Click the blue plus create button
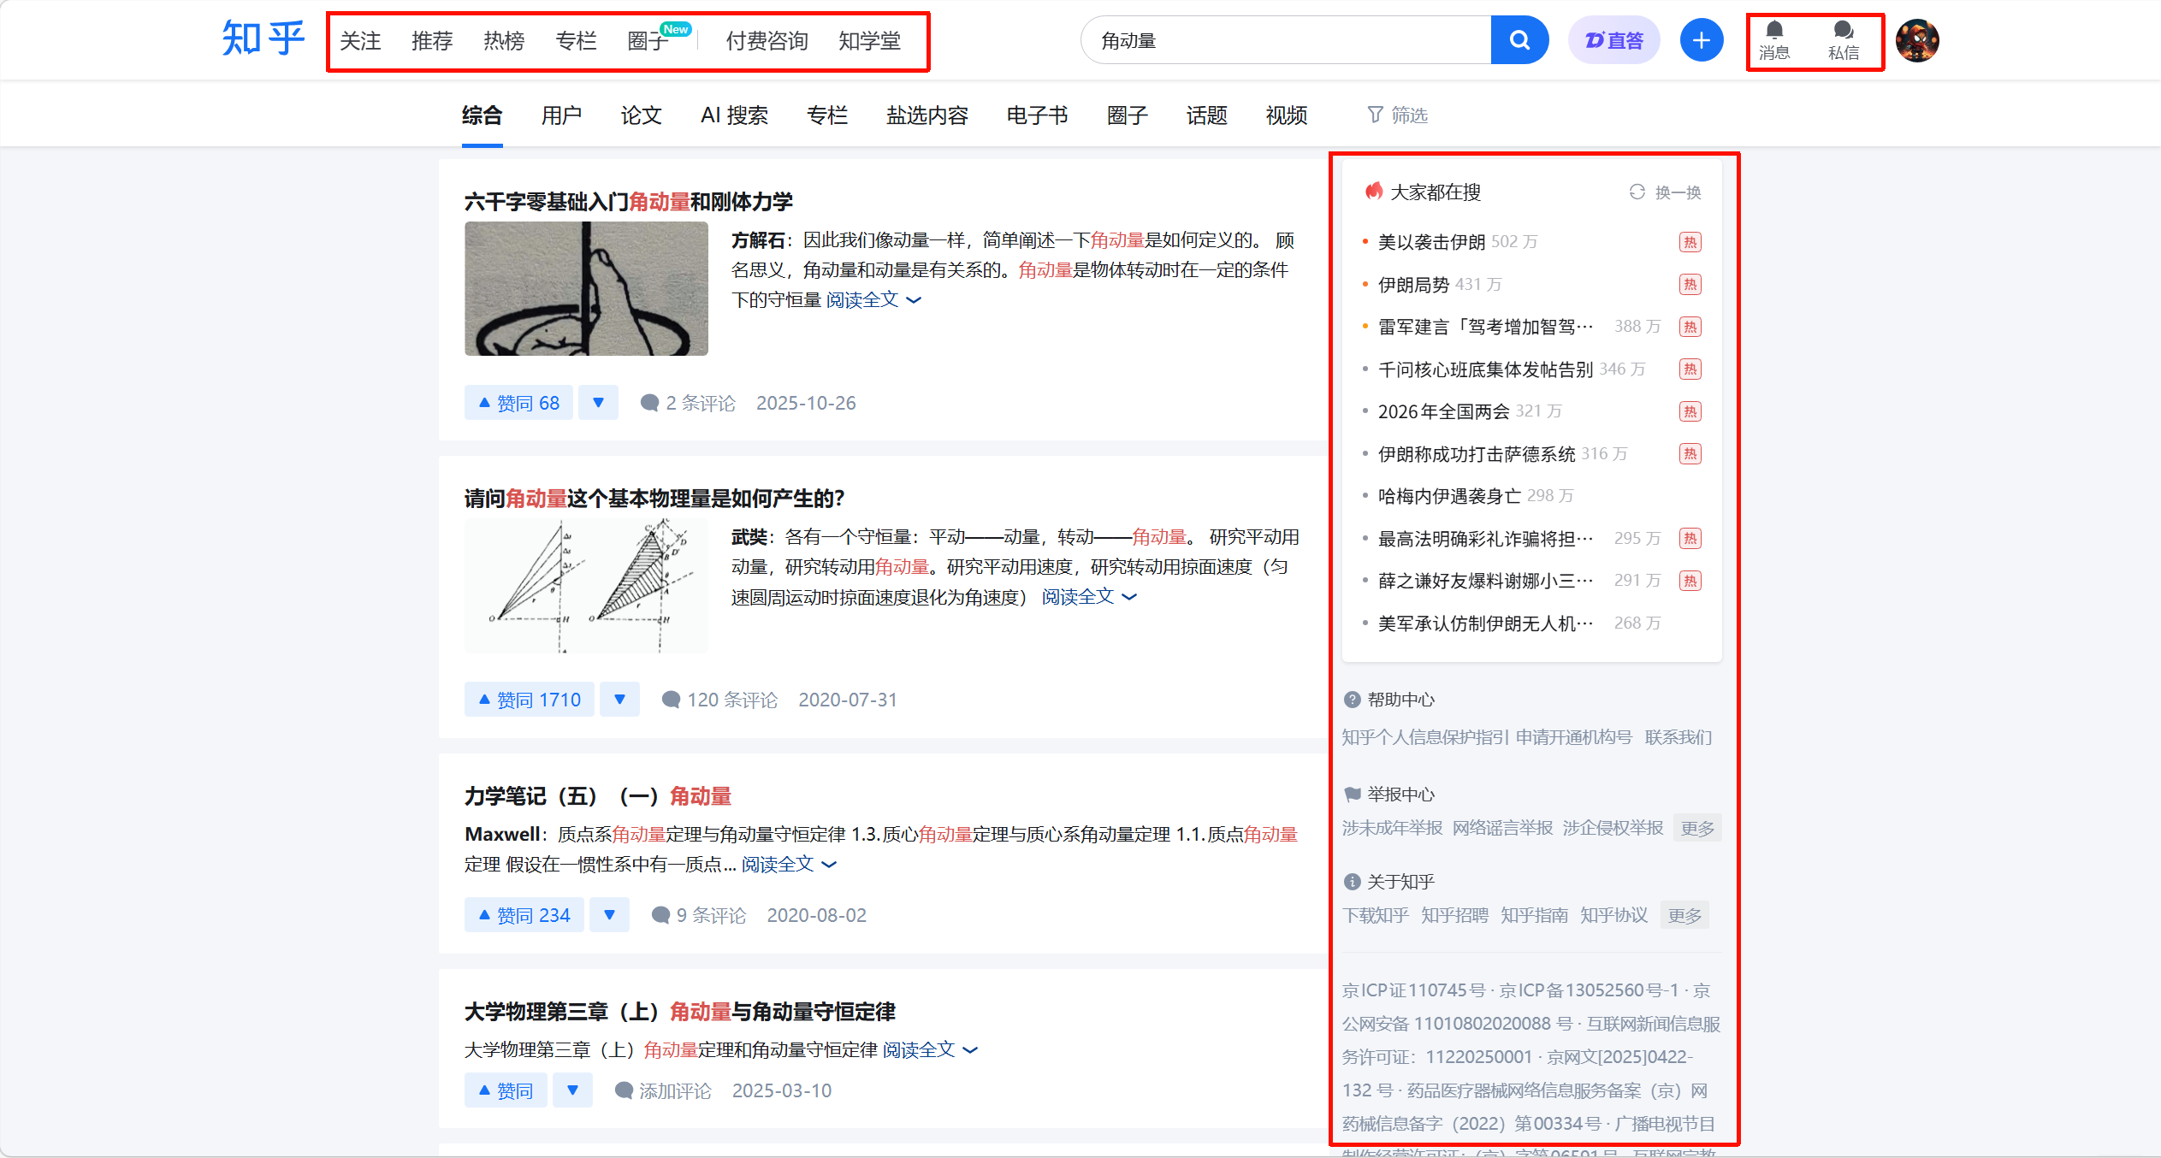Image resolution: width=2161 pixels, height=1158 pixels. click(x=1701, y=40)
